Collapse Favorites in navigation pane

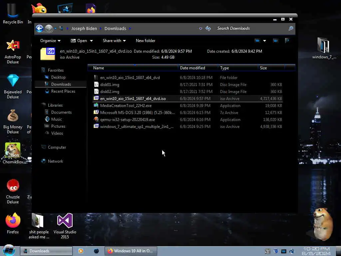[56, 70]
